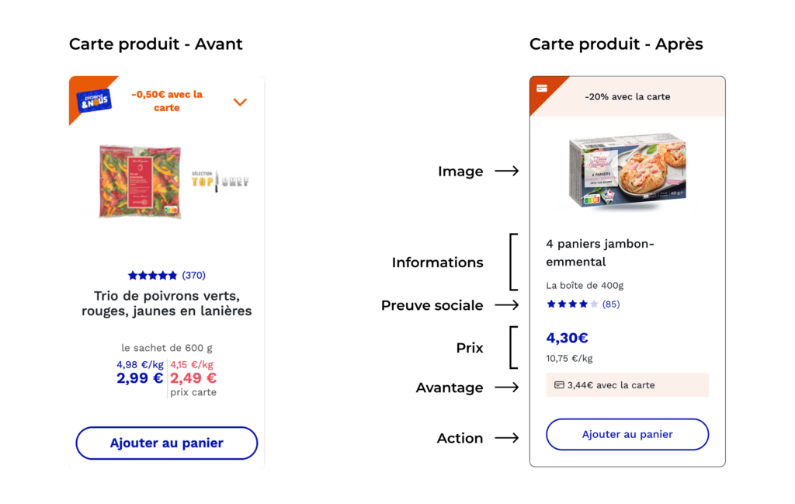The image size is (795, 504).
Task: Select the first star of the Avant card rating
Action: pos(132,275)
